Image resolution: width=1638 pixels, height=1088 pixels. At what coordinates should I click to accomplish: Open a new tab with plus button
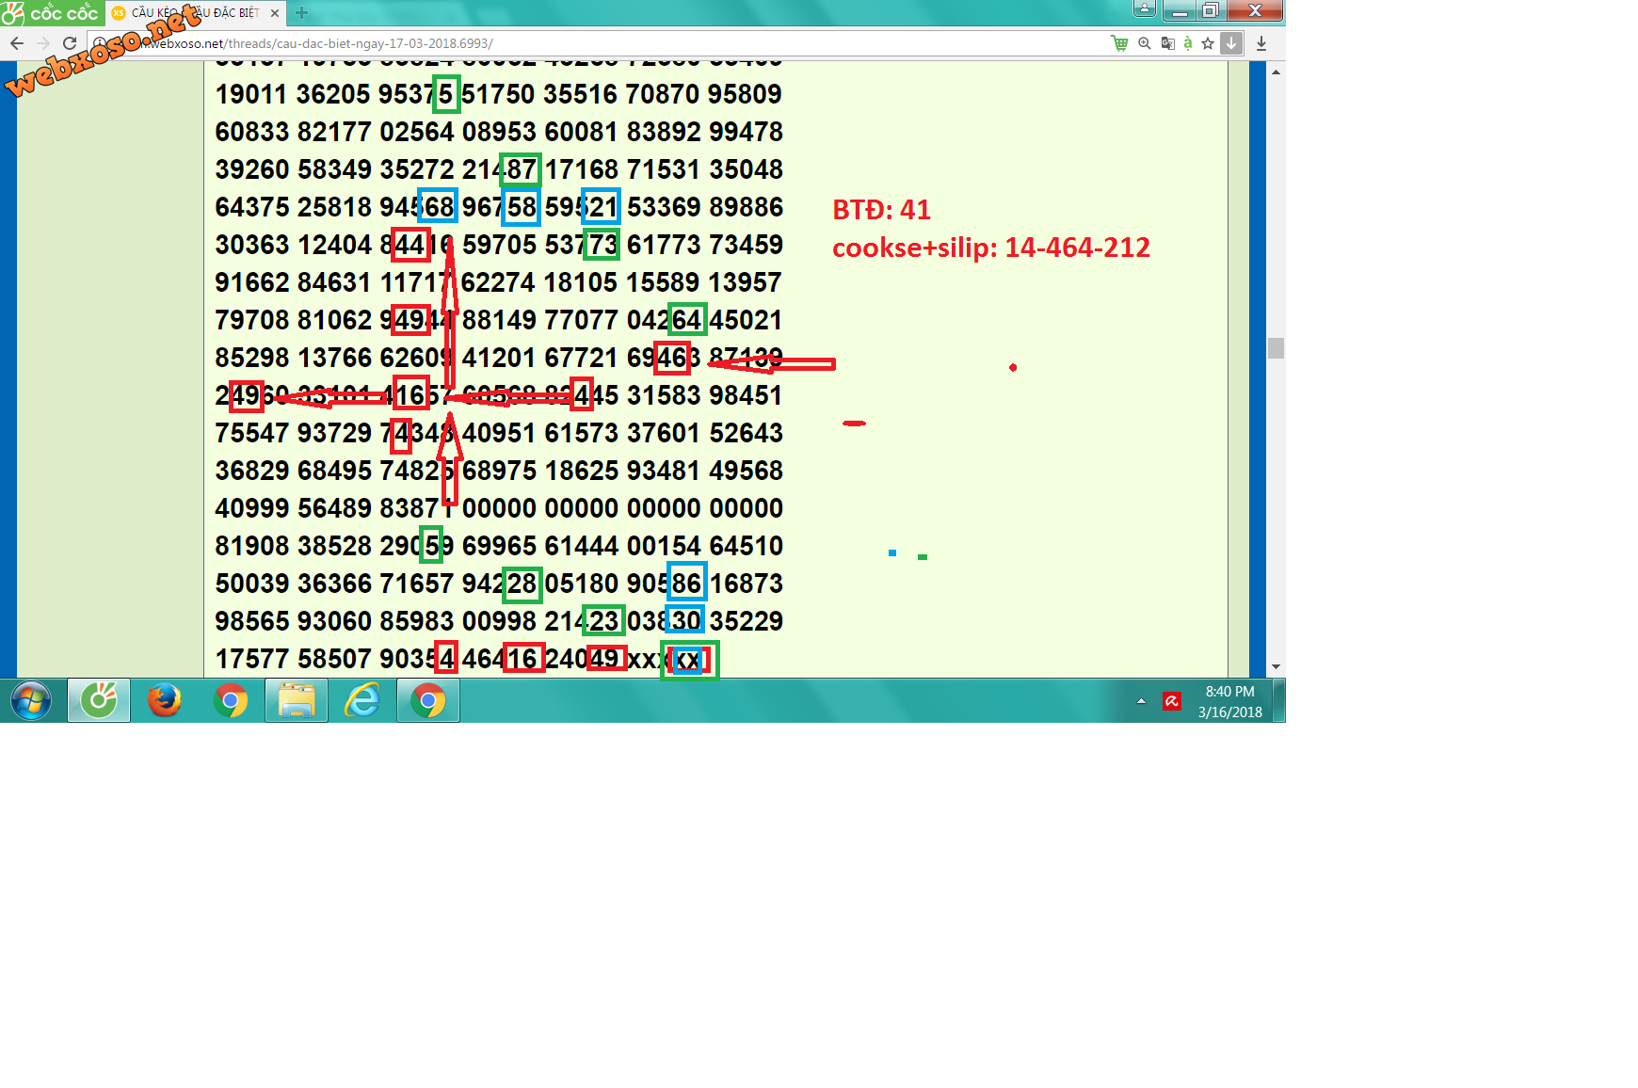point(302,13)
